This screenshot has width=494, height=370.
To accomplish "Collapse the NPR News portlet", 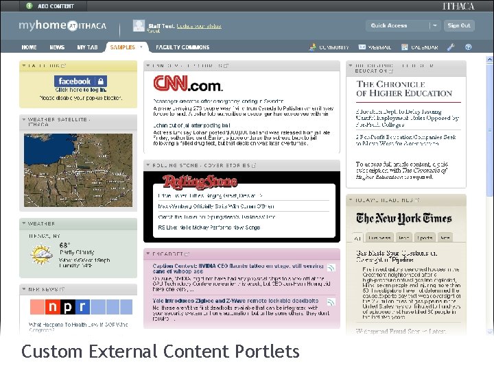I will (23, 289).
